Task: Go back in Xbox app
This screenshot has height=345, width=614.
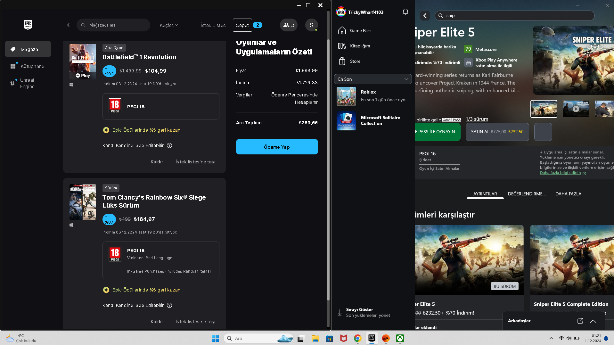Action: pyautogui.click(x=425, y=15)
